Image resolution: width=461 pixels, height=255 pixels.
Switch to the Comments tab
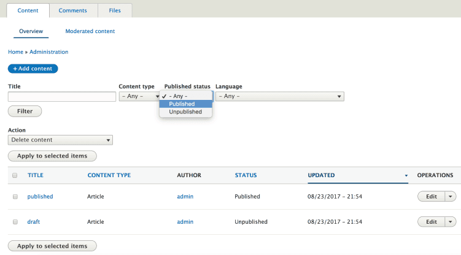[x=73, y=10]
